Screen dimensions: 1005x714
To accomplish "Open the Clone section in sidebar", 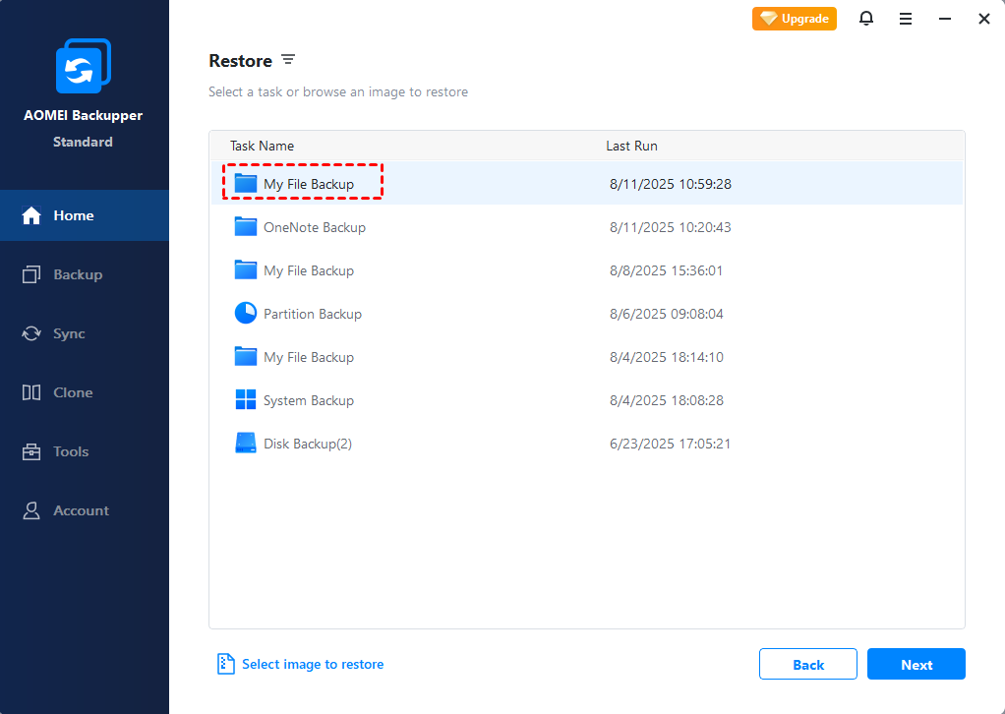I will (73, 392).
